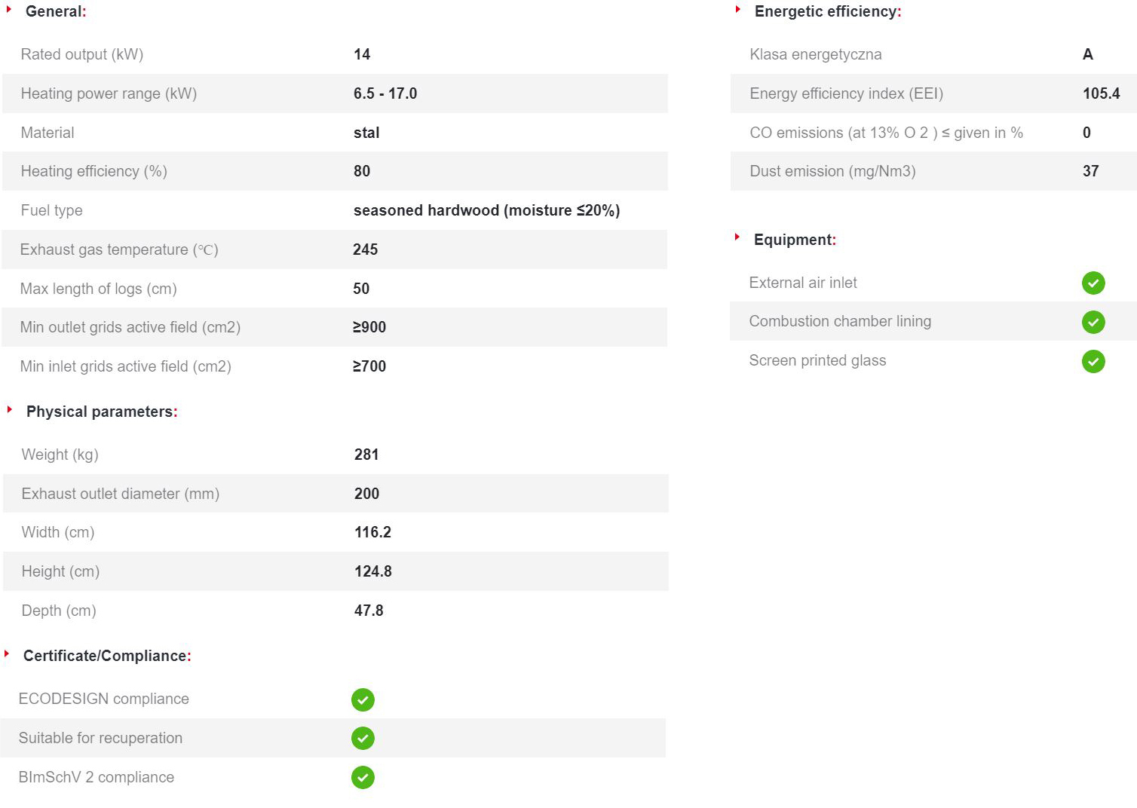Click the Exhaust outlet diameter (mm) label
This screenshot has width=1137, height=808.
click(121, 494)
